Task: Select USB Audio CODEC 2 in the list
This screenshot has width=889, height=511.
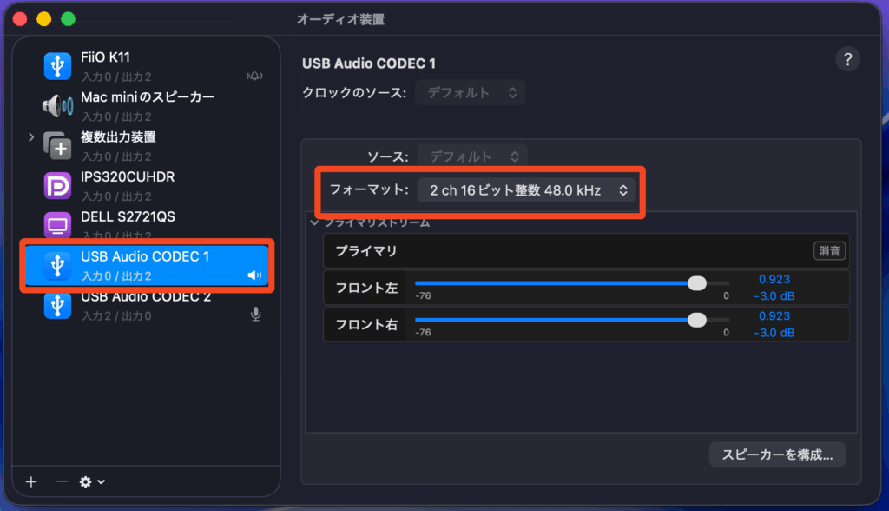Action: (x=145, y=305)
